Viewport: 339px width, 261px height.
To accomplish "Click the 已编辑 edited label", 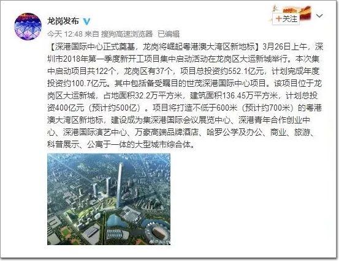I will [x=169, y=34].
